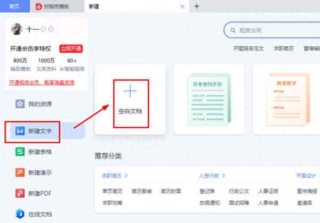Focus the 租房合同 search field
Screen dimensions: 320x223
click(x=272, y=30)
